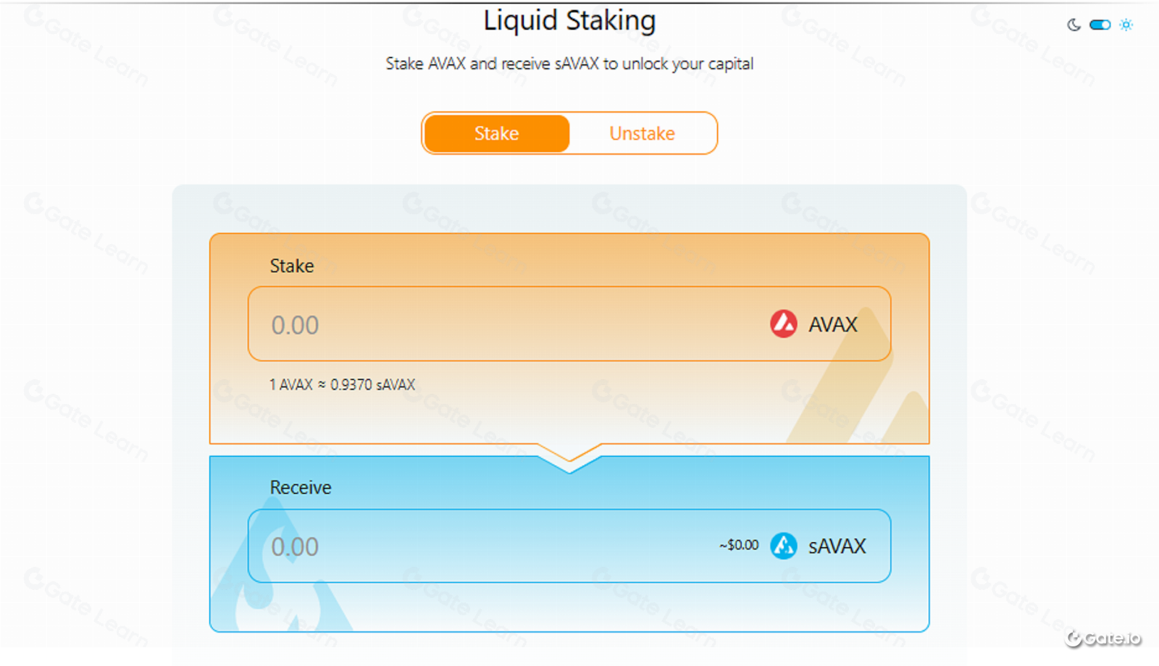Select the sun icon for light mode
The width and height of the screenshot is (1159, 666).
pyautogui.click(x=1127, y=24)
